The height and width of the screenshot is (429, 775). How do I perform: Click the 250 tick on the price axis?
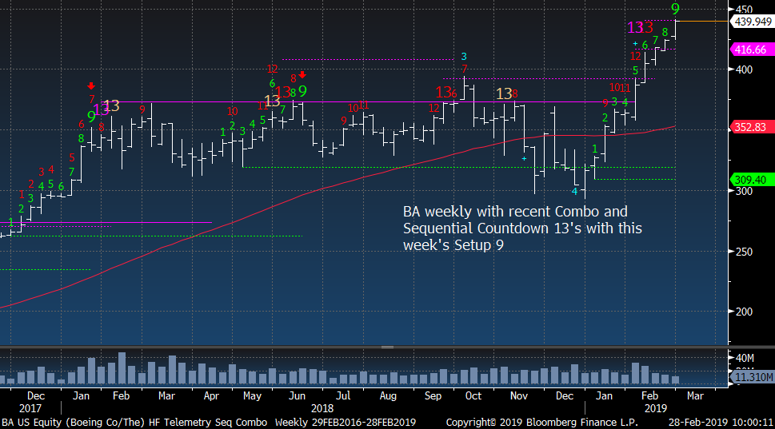coord(744,252)
